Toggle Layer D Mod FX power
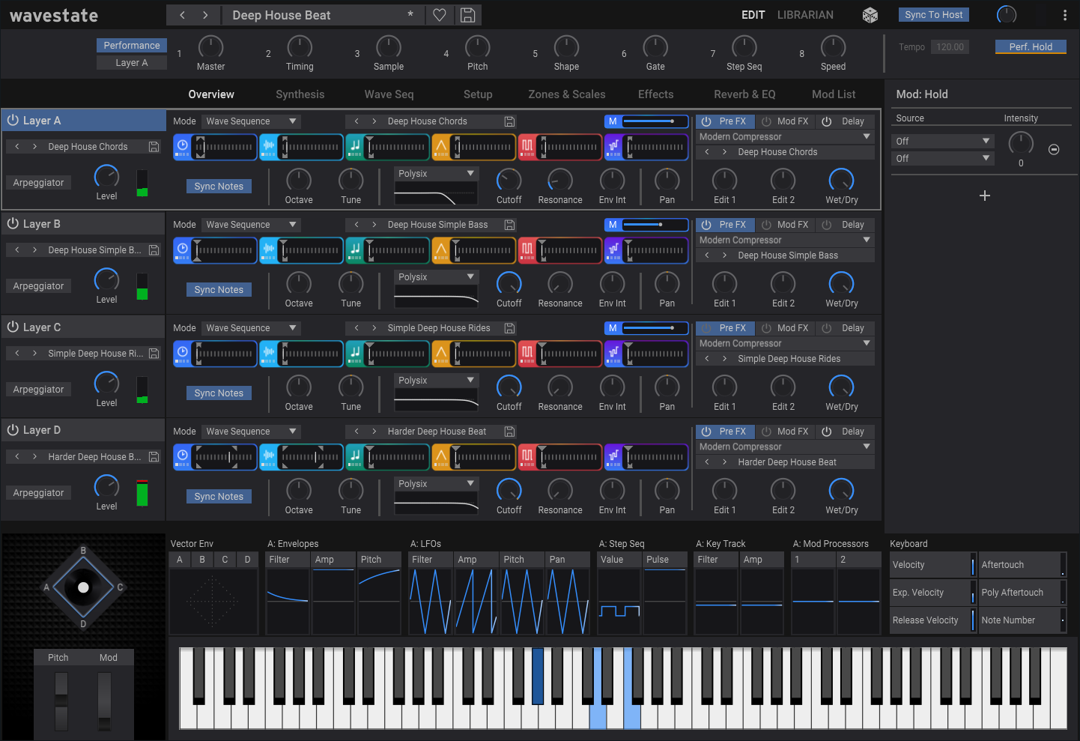 click(x=766, y=432)
